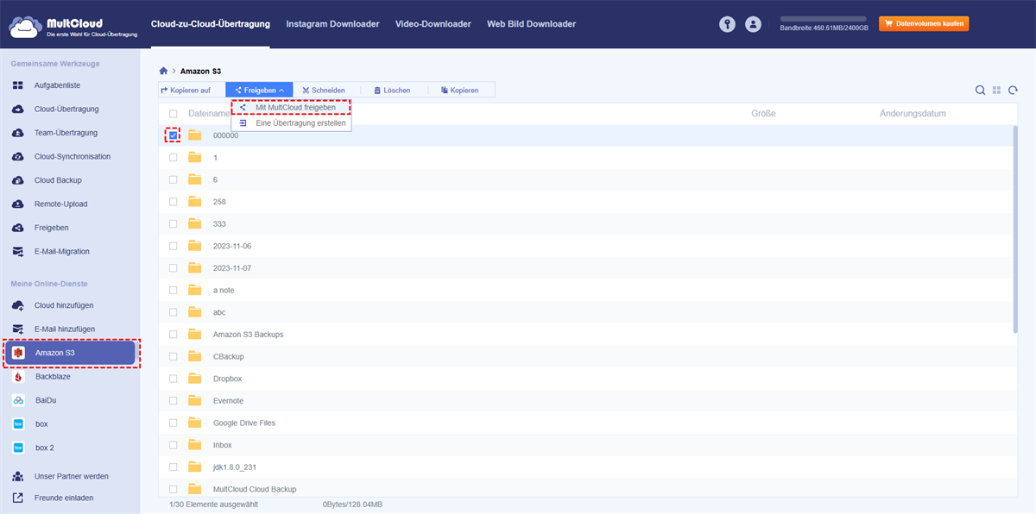1036x514 pixels.
Task: Check the a note folder checkbox
Action: point(174,291)
